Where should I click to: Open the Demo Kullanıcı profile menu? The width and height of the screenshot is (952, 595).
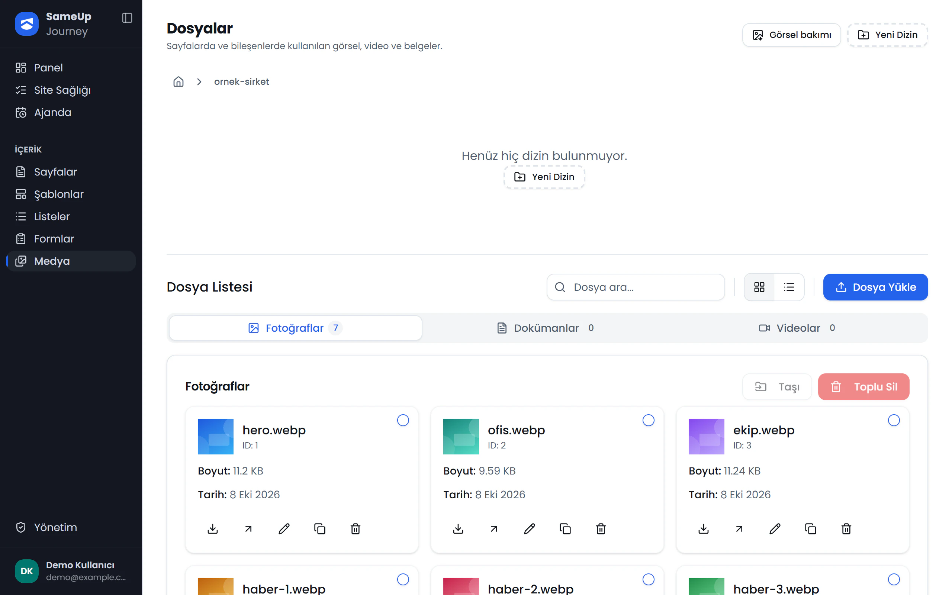(x=71, y=570)
